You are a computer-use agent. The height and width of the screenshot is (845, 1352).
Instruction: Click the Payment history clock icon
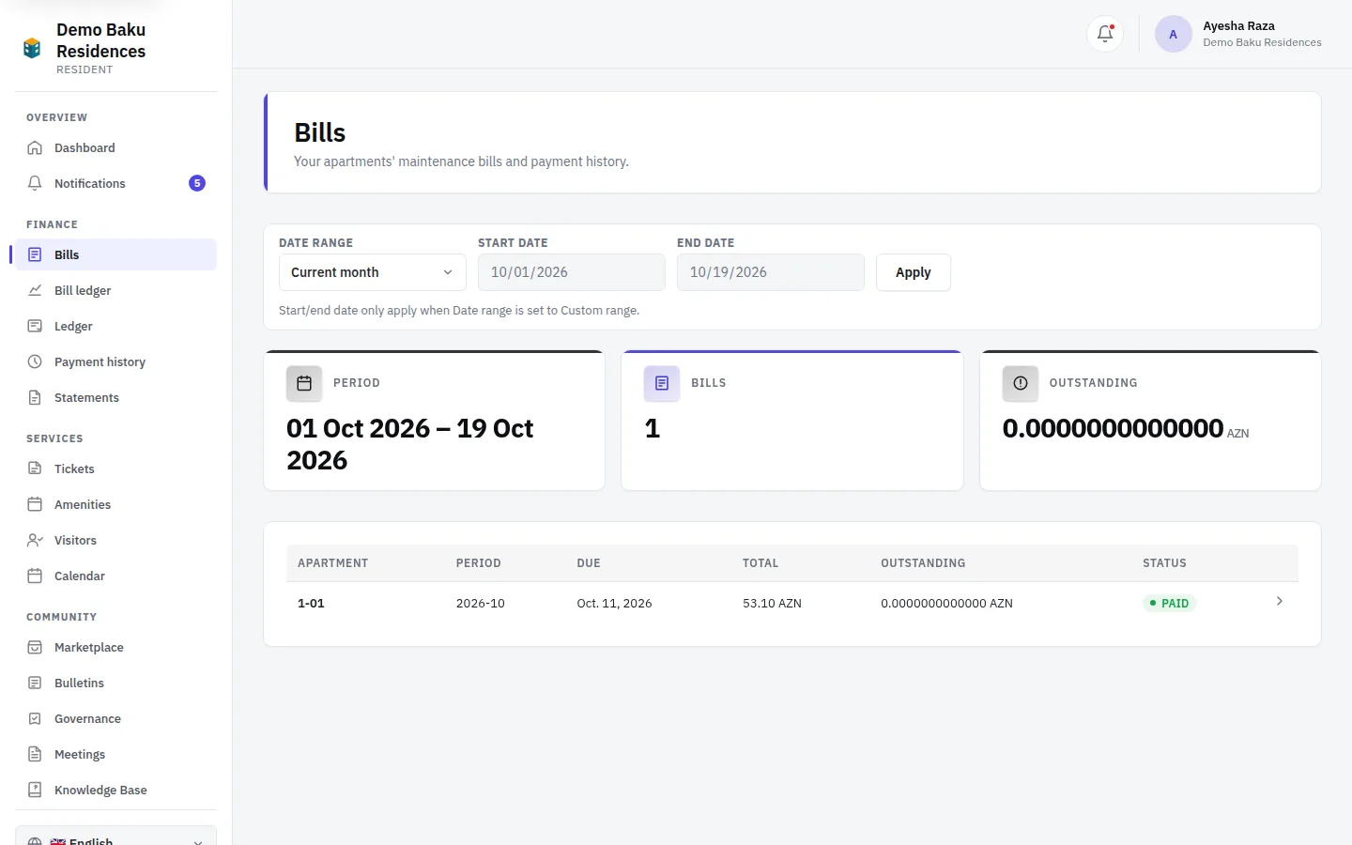35,361
